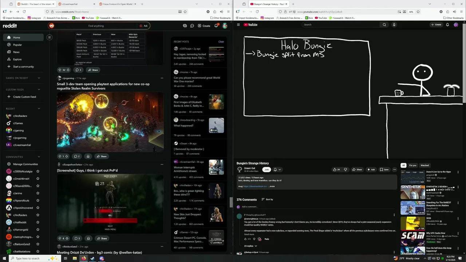Give award on the Stolen Realm Survivors post
The height and width of the screenshot is (262, 466).
point(88,156)
